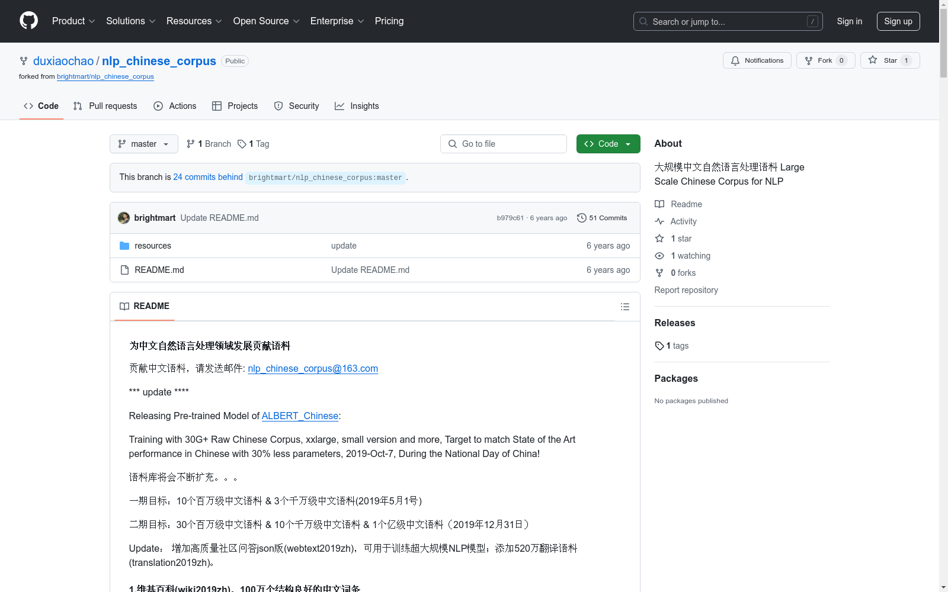Click the search magnifier icon in header
This screenshot has height=592, width=948.
[x=643, y=21]
